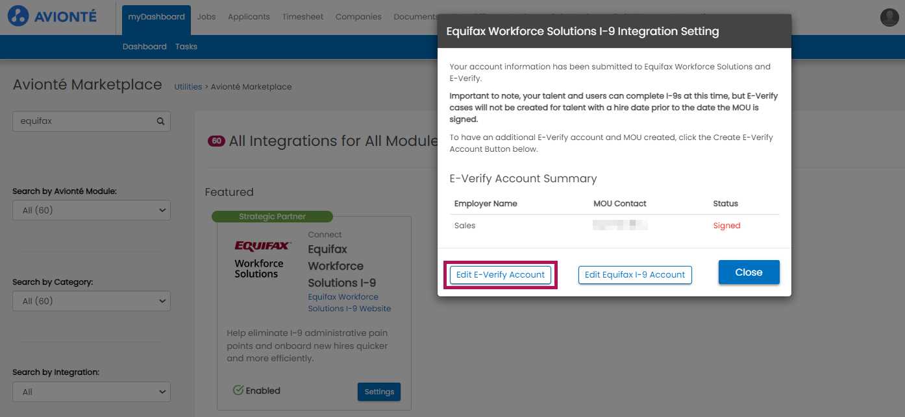Screen dimensions: 905x417
Task: Open the Jobs menu
Action: 206,17
